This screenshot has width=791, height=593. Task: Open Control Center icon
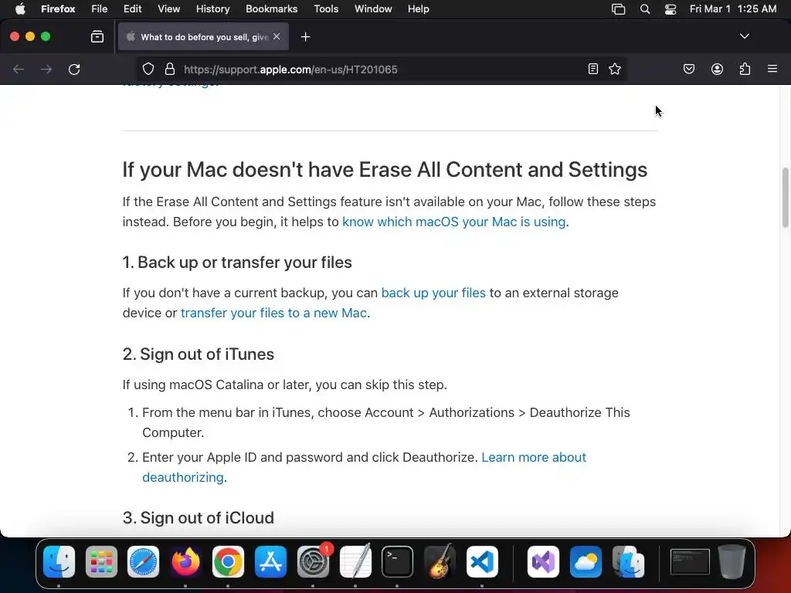coord(670,9)
